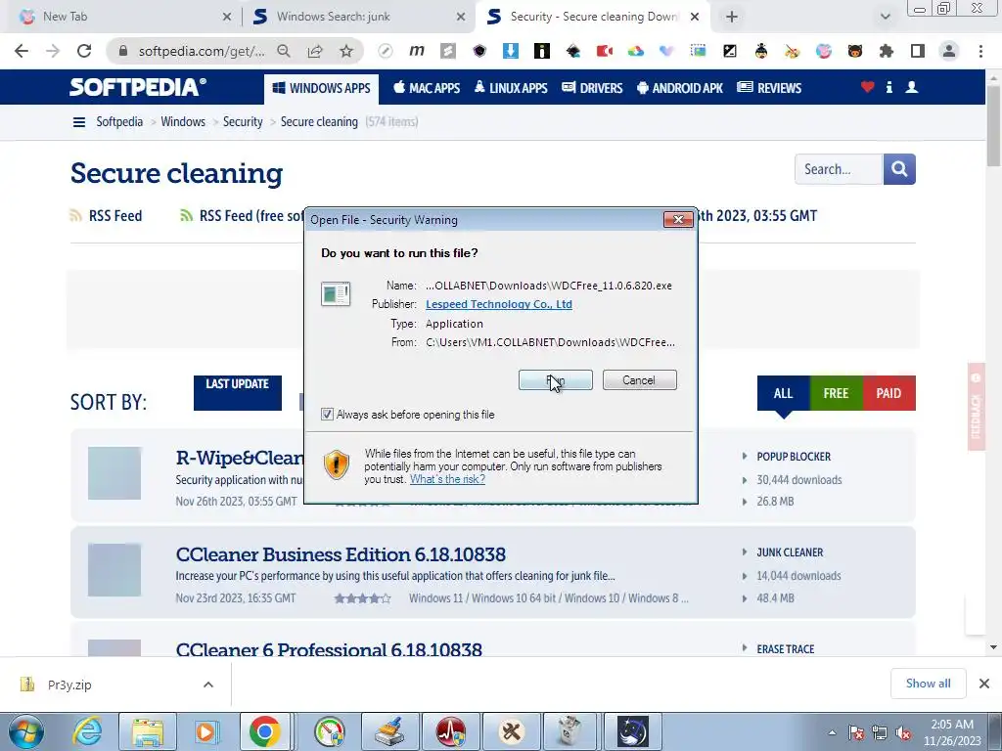Cancel the Open File security warning
Screen dimensions: 1002x751
coord(639,380)
